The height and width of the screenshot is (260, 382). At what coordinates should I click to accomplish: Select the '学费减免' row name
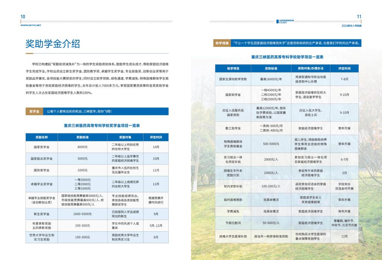(x=233, y=211)
